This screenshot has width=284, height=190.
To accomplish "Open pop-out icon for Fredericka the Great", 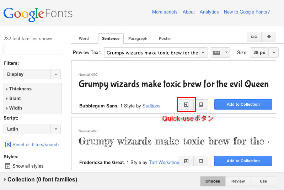I will click(201, 161).
